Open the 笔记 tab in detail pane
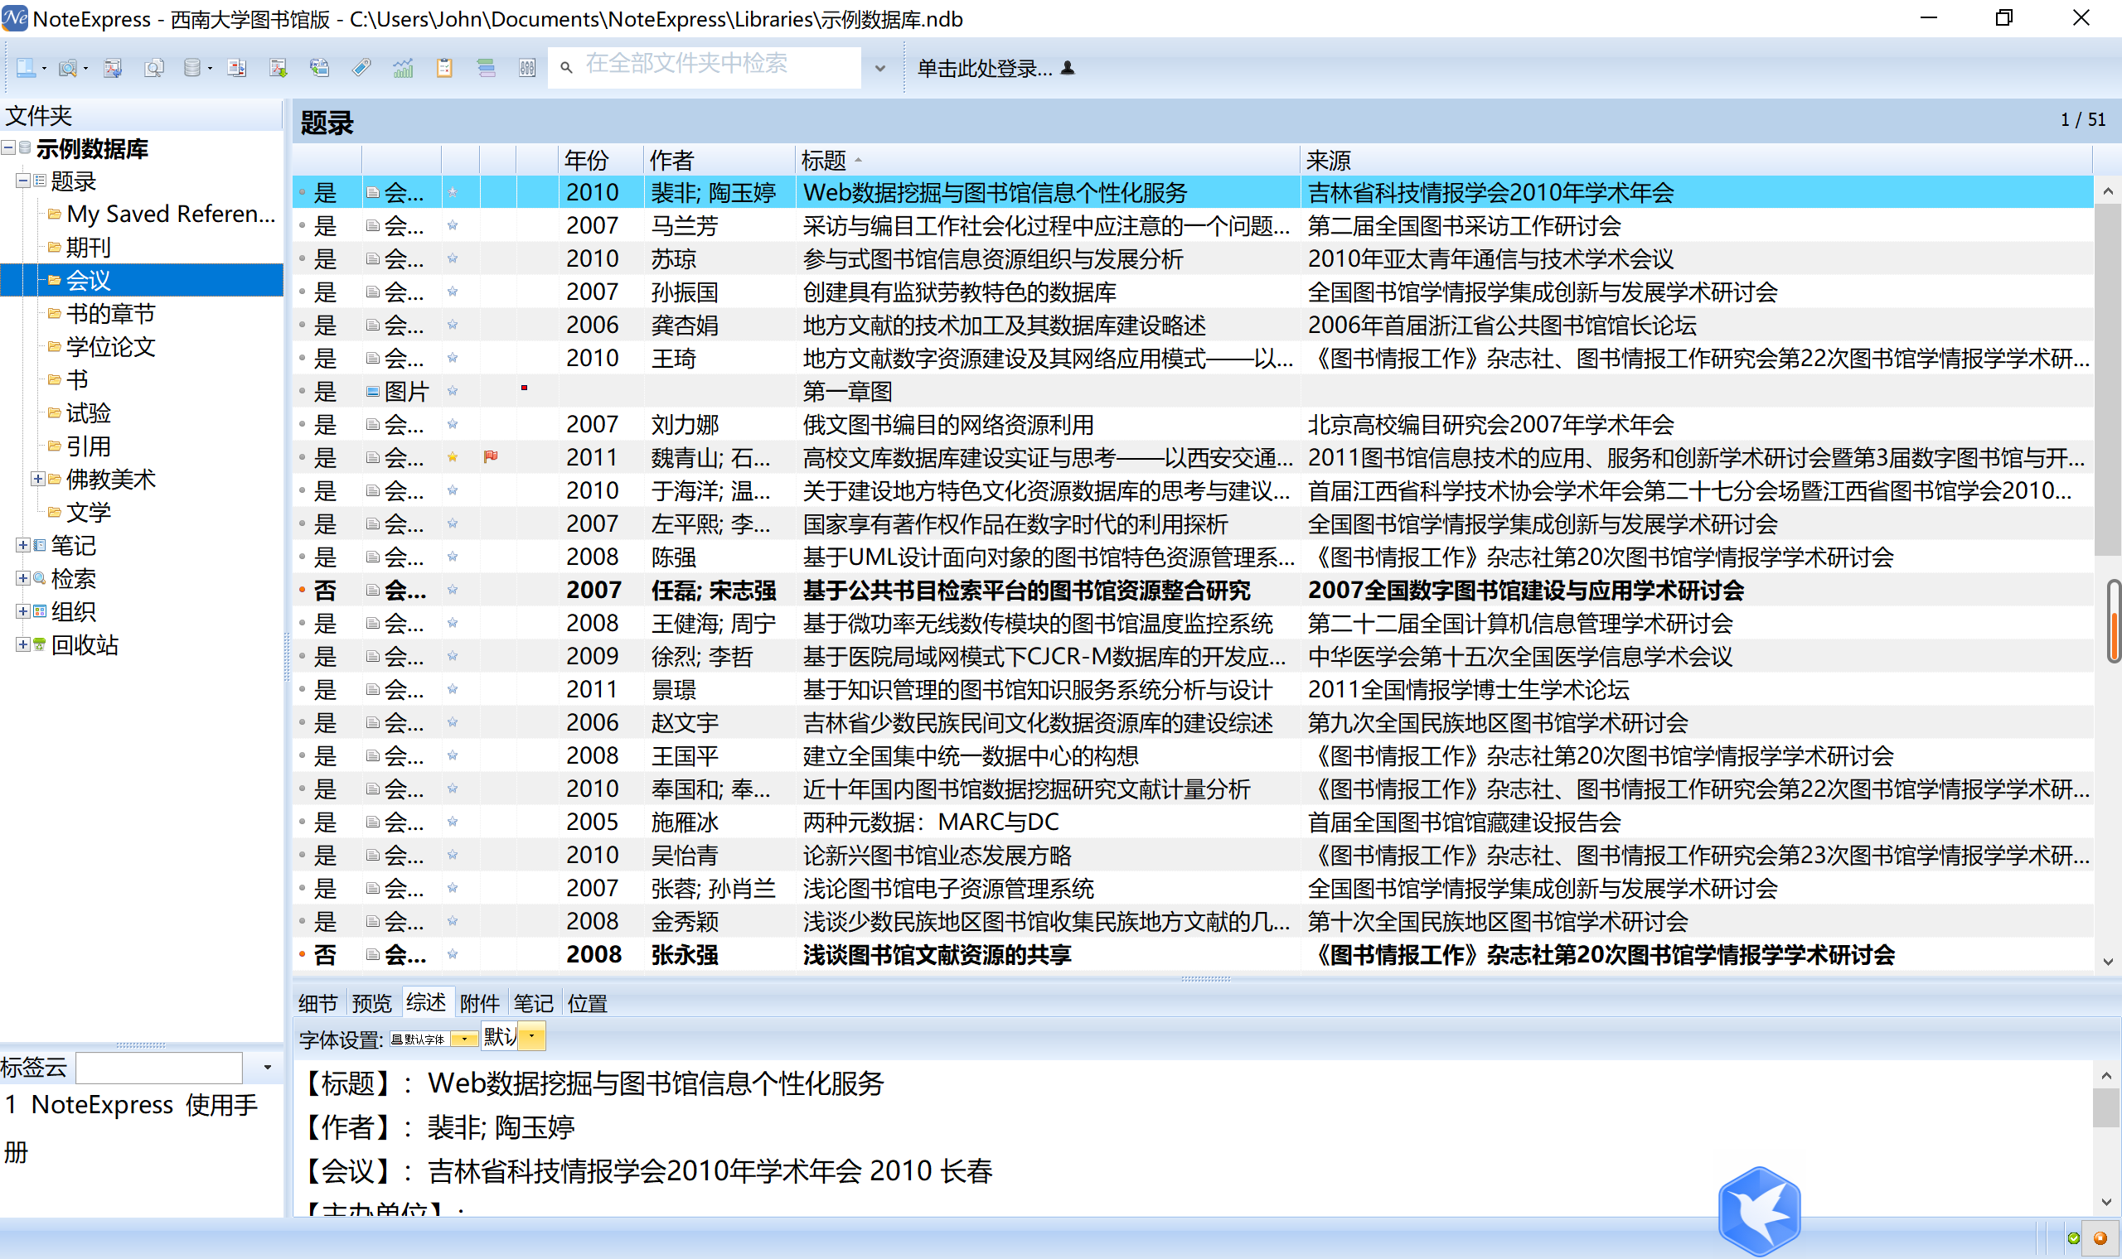This screenshot has width=2122, height=1259. (x=533, y=1004)
